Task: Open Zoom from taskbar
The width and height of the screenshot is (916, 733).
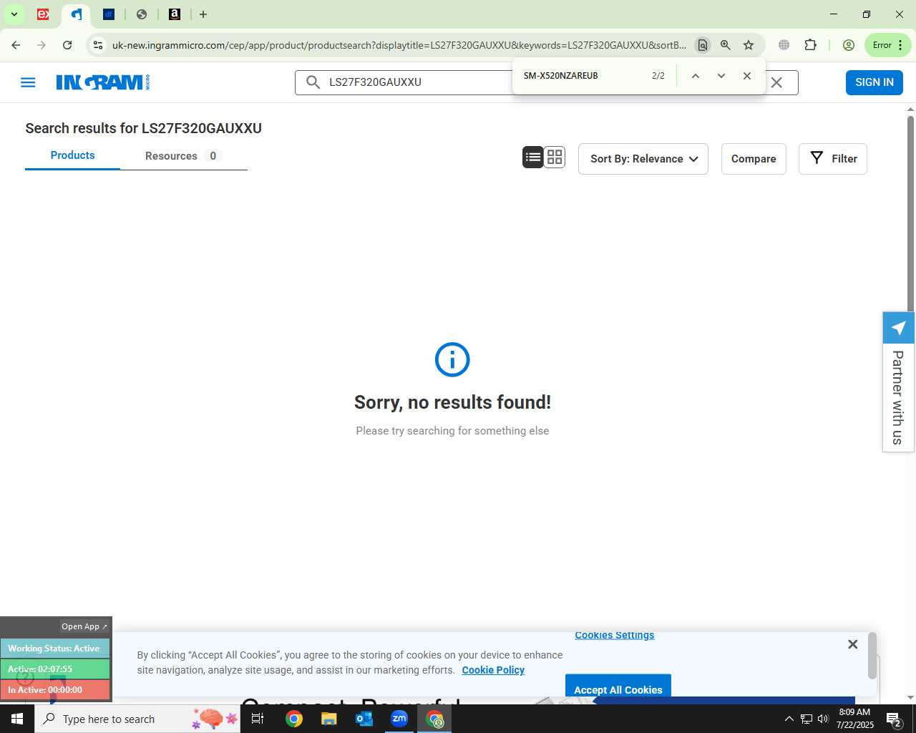Action: point(399,719)
